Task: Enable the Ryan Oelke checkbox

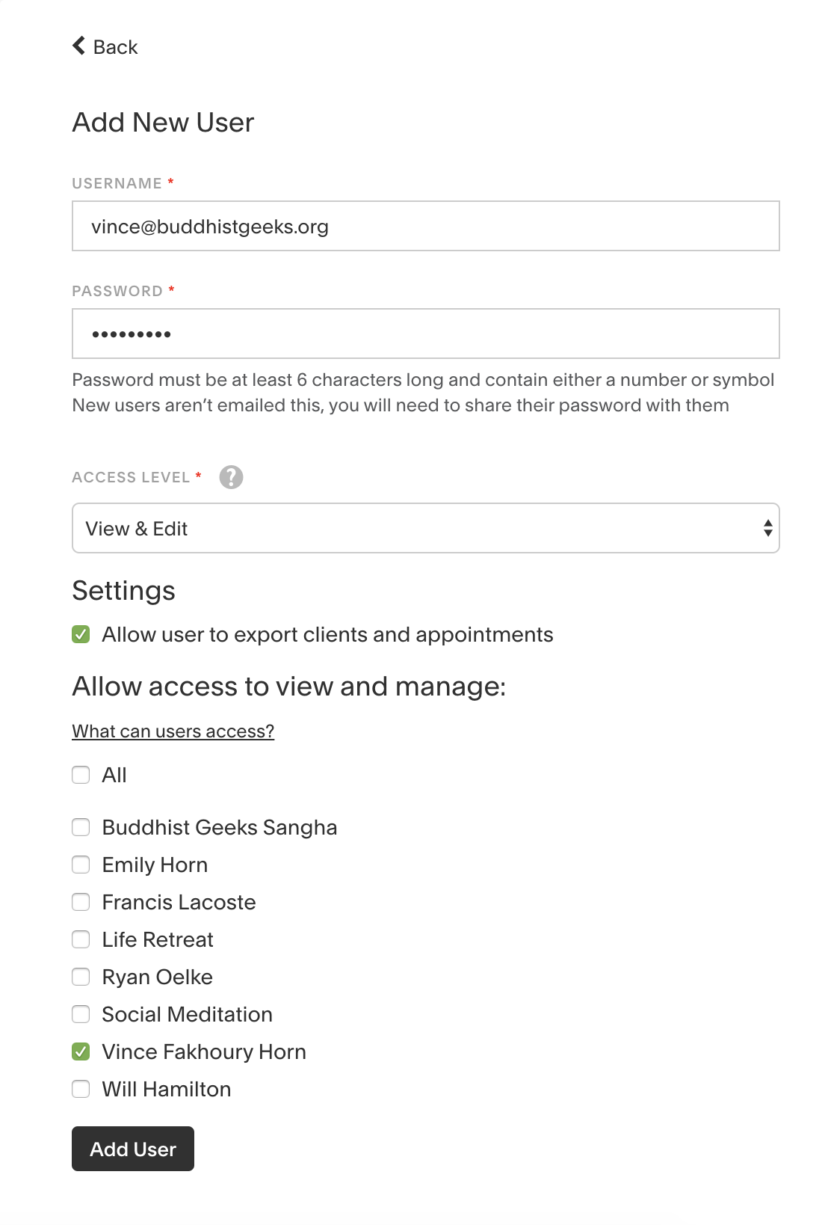Action: pyautogui.click(x=81, y=977)
